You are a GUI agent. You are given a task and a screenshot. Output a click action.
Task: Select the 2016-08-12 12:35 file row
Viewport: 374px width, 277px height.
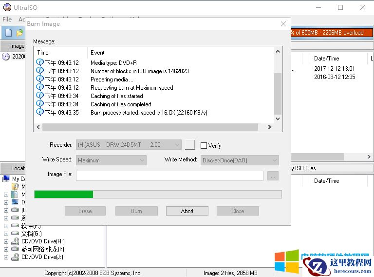(335, 77)
